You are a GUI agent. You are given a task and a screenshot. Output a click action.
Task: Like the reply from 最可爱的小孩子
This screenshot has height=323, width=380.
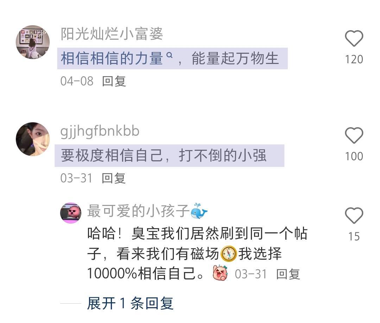tap(354, 215)
